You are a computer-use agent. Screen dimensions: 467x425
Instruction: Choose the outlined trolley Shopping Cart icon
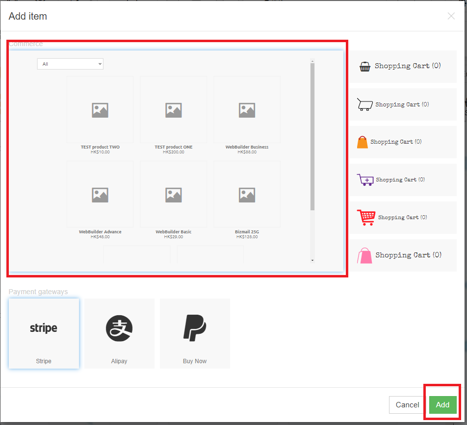point(364,104)
